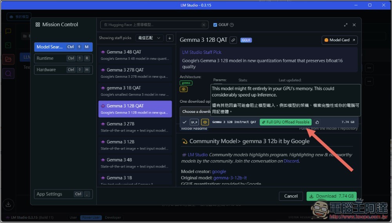Click the vision eye badge under Architecture

pyautogui.click(x=183, y=89)
